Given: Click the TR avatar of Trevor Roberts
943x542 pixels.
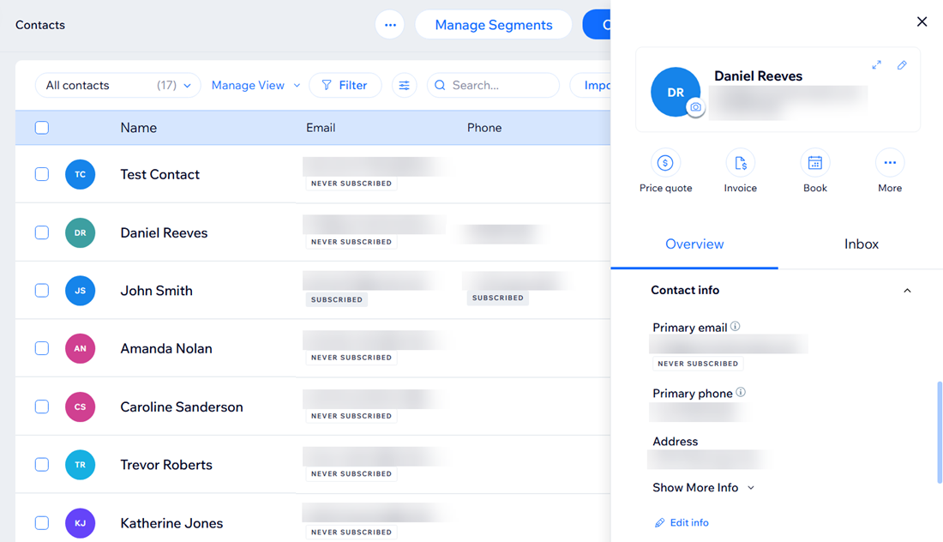Looking at the screenshot, I should click(x=80, y=465).
